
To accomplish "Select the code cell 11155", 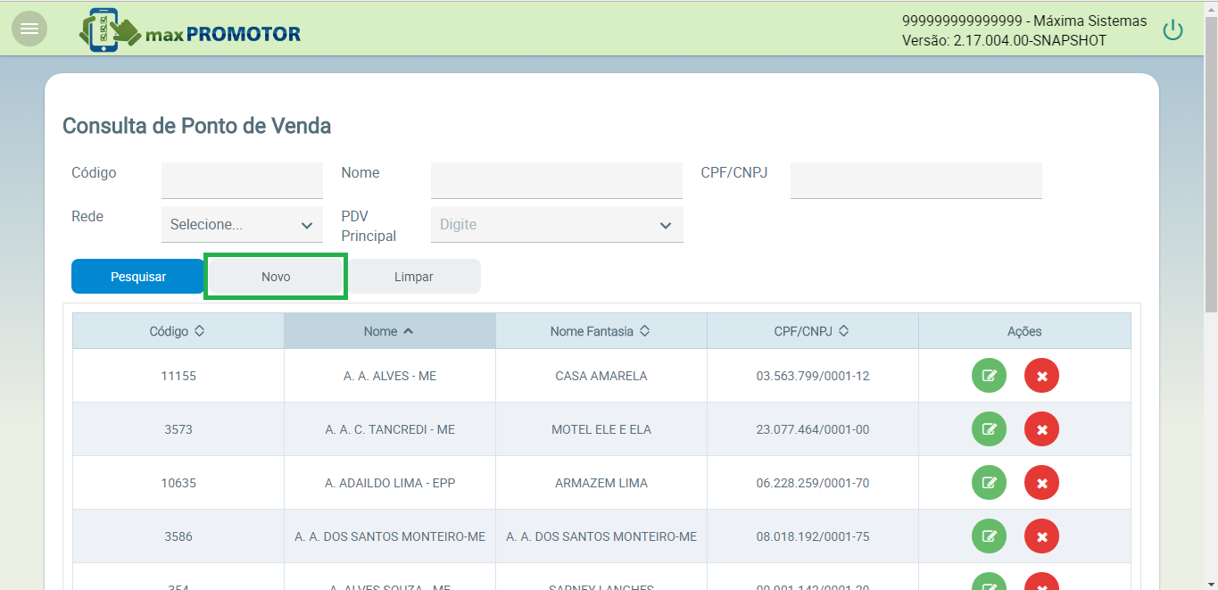I will 178,376.
